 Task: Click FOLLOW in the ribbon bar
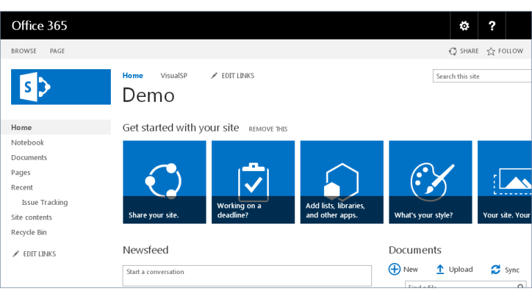point(511,51)
